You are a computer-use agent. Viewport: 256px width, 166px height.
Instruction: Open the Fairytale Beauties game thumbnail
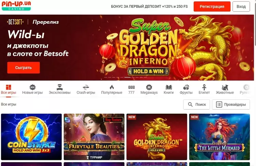94,137
